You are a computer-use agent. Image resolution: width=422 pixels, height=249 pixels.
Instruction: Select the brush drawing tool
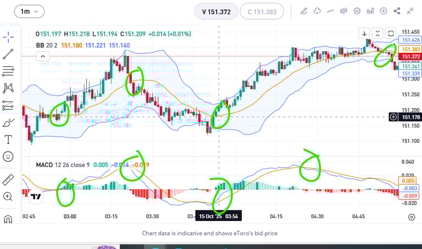(x=8, y=123)
